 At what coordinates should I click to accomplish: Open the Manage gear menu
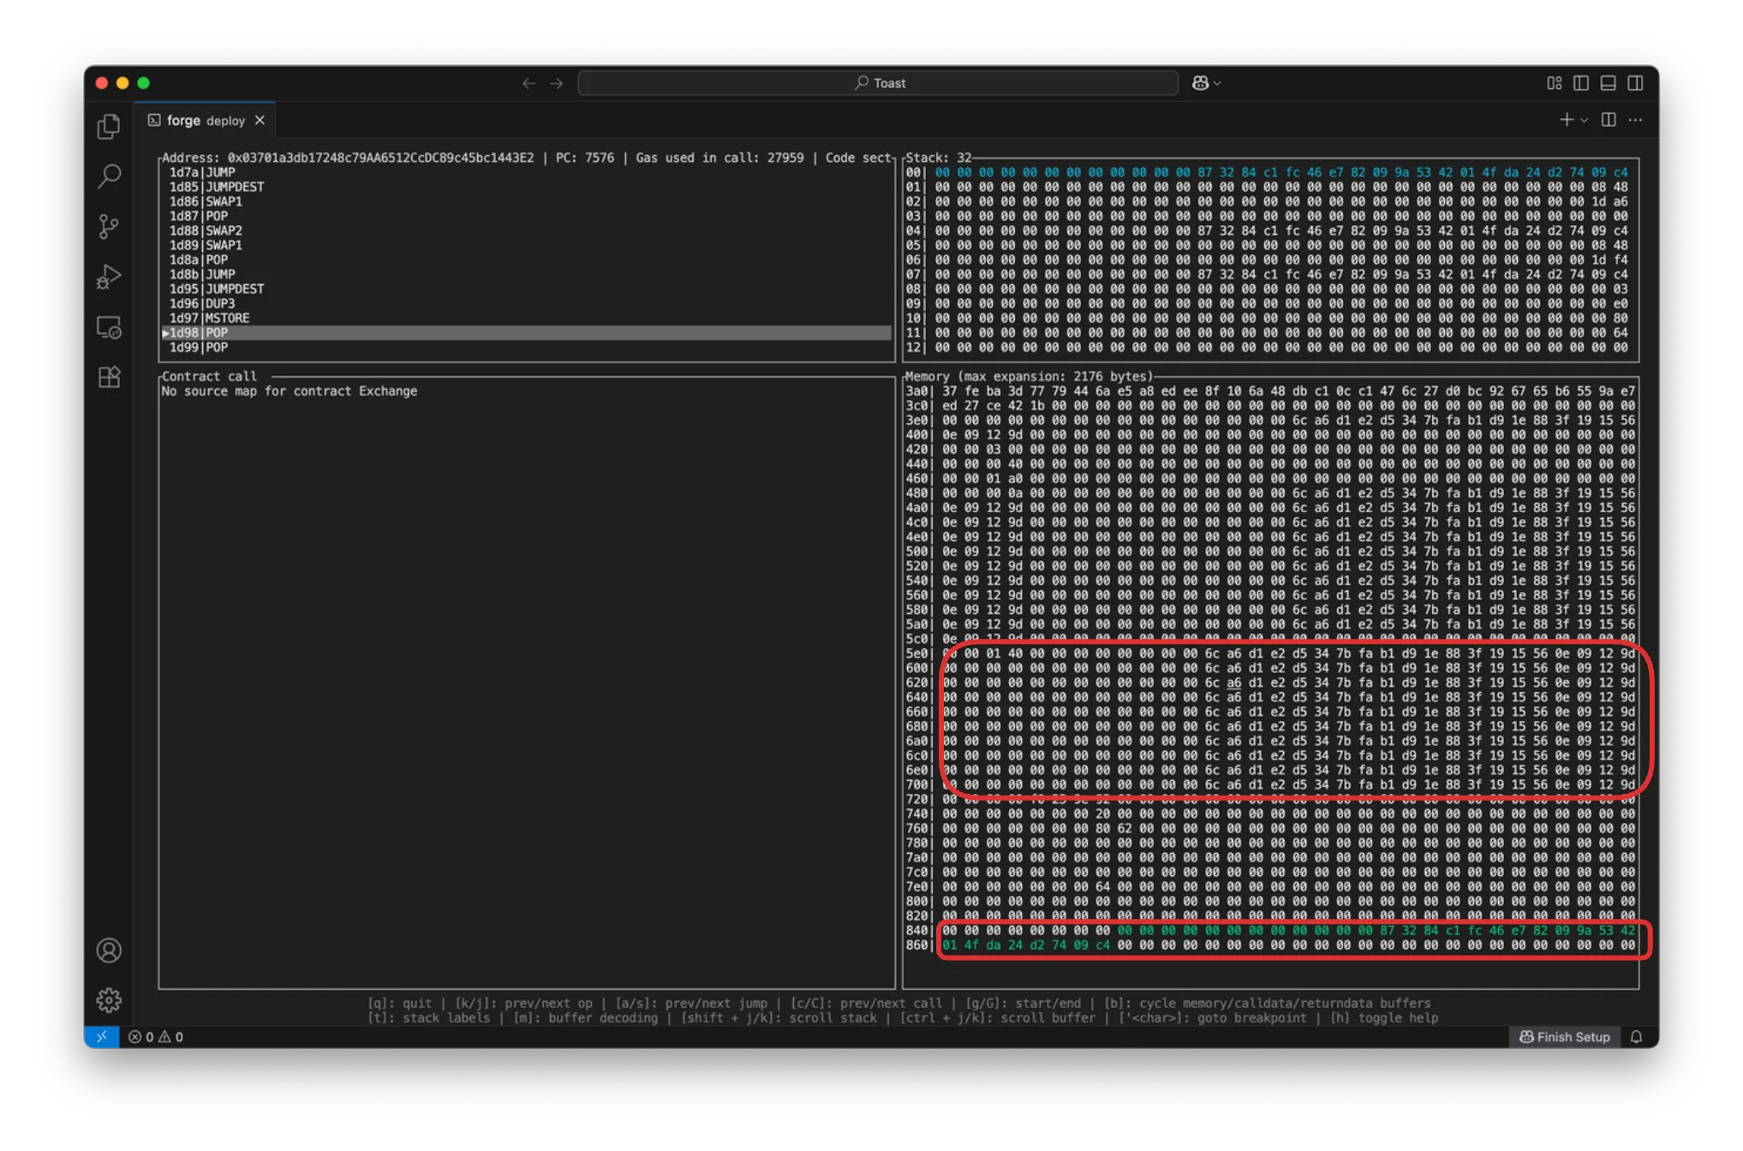tap(109, 999)
